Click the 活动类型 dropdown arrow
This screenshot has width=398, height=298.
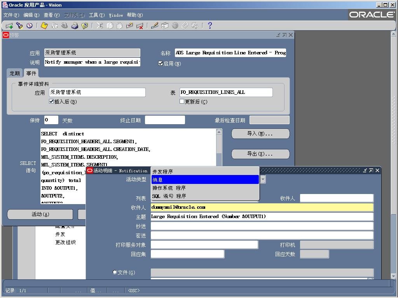(x=263, y=179)
